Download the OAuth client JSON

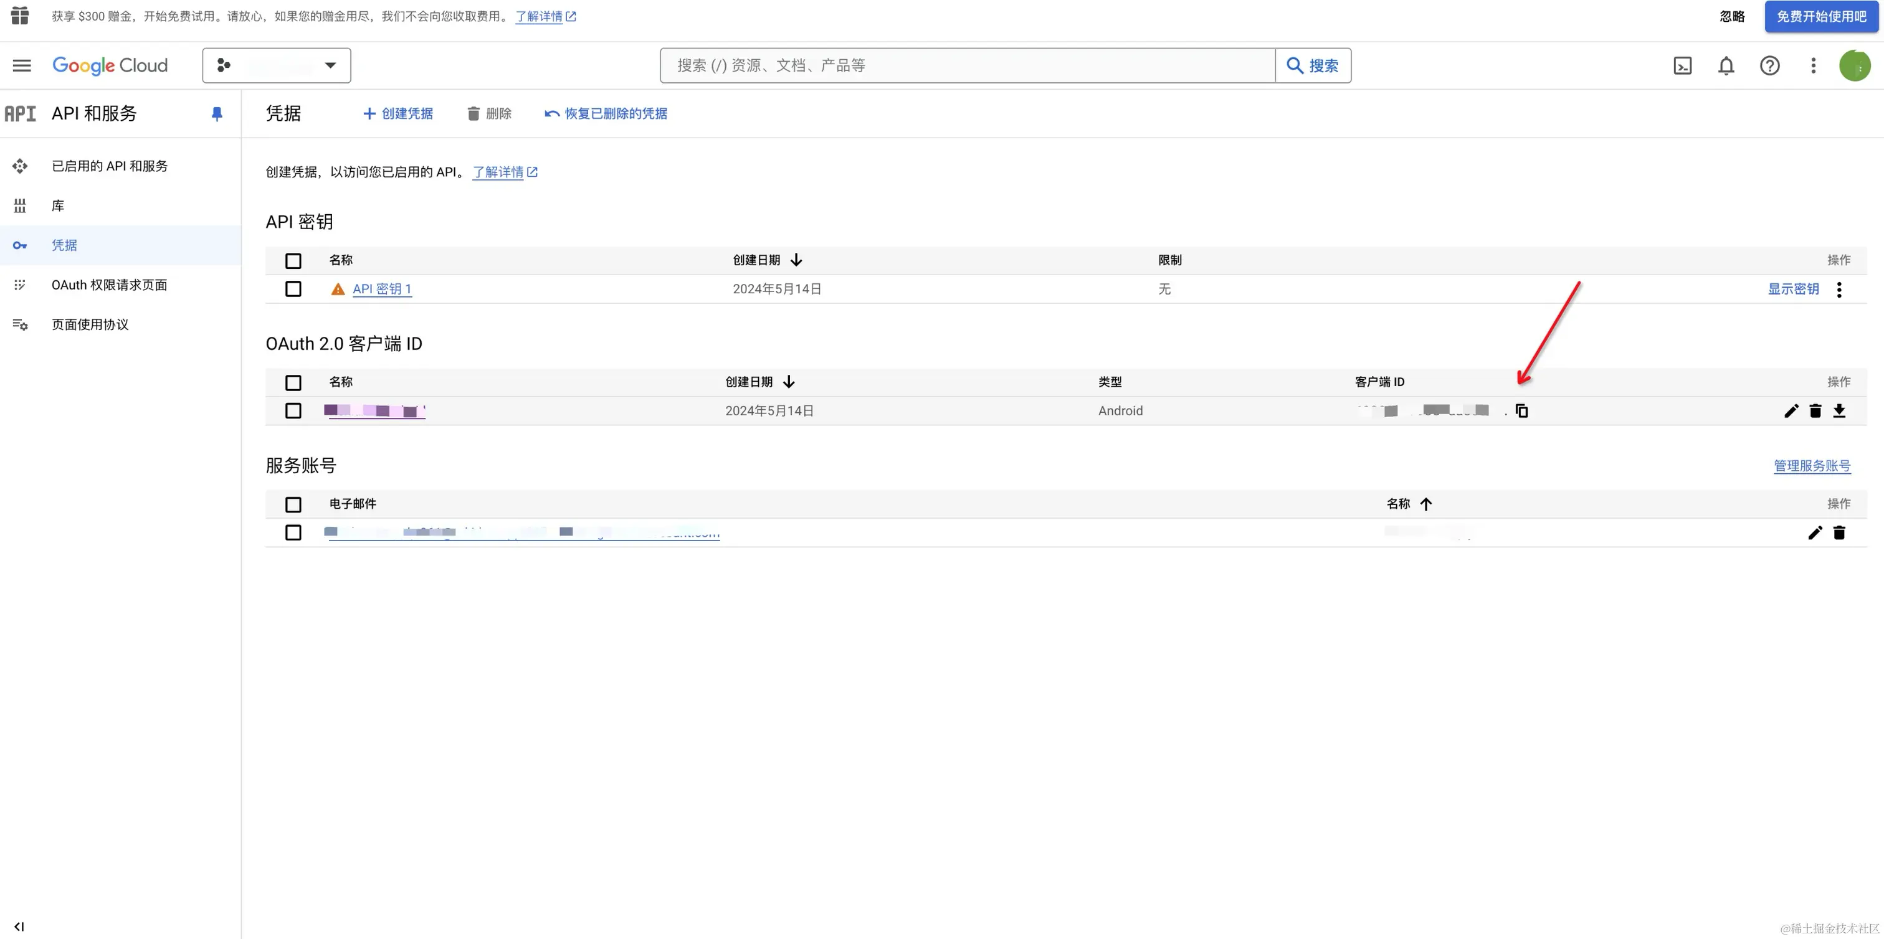1839,411
